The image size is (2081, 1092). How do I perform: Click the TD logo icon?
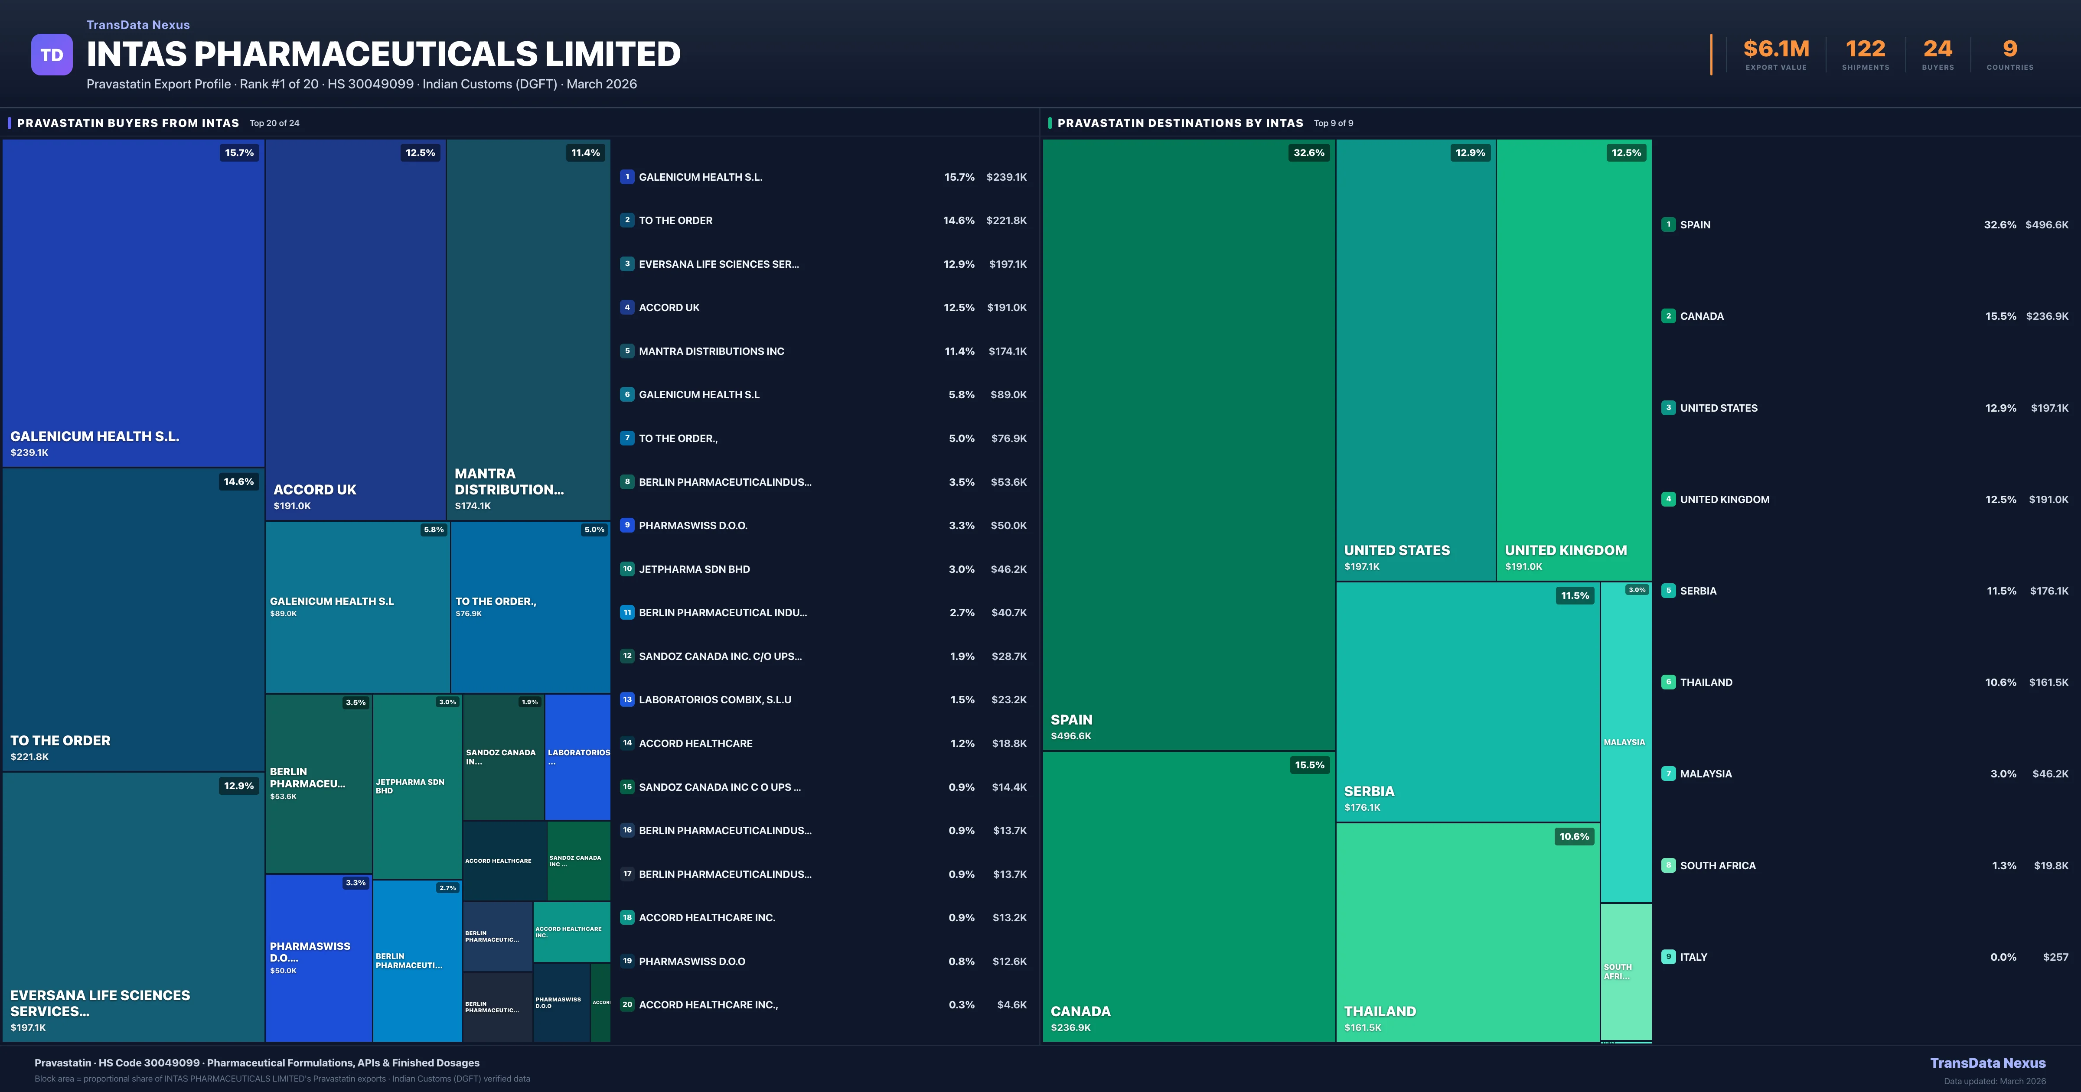pyautogui.click(x=52, y=55)
